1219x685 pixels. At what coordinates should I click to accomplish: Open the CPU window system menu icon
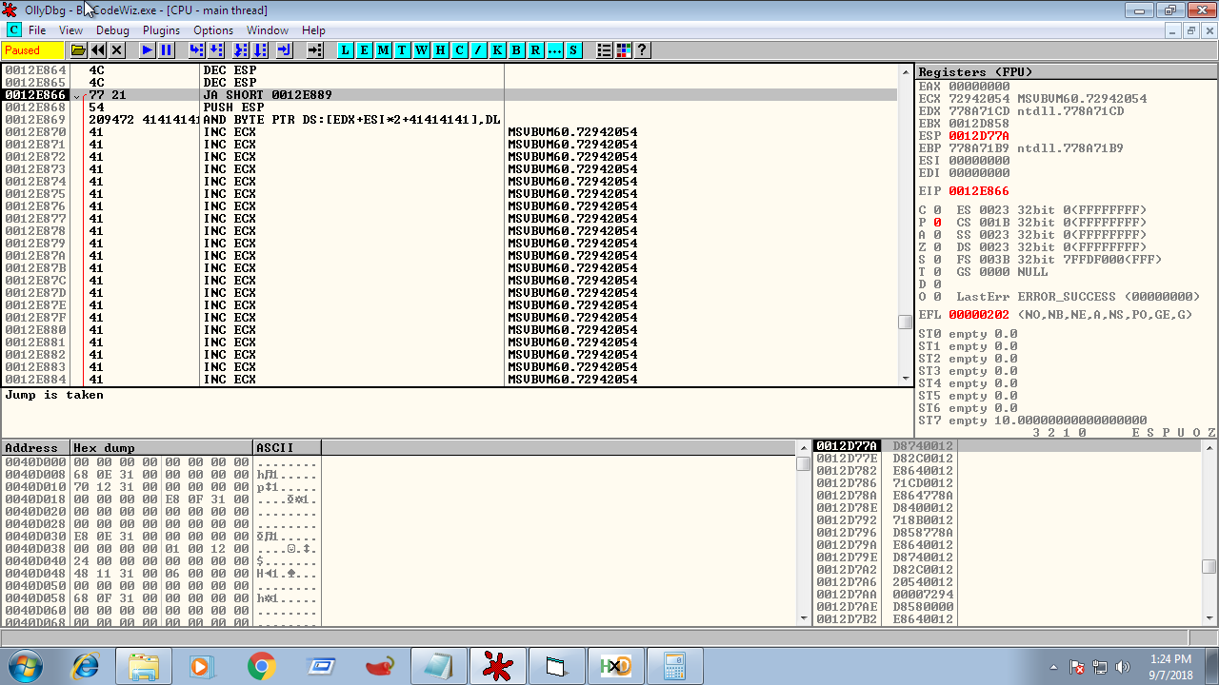point(13,30)
